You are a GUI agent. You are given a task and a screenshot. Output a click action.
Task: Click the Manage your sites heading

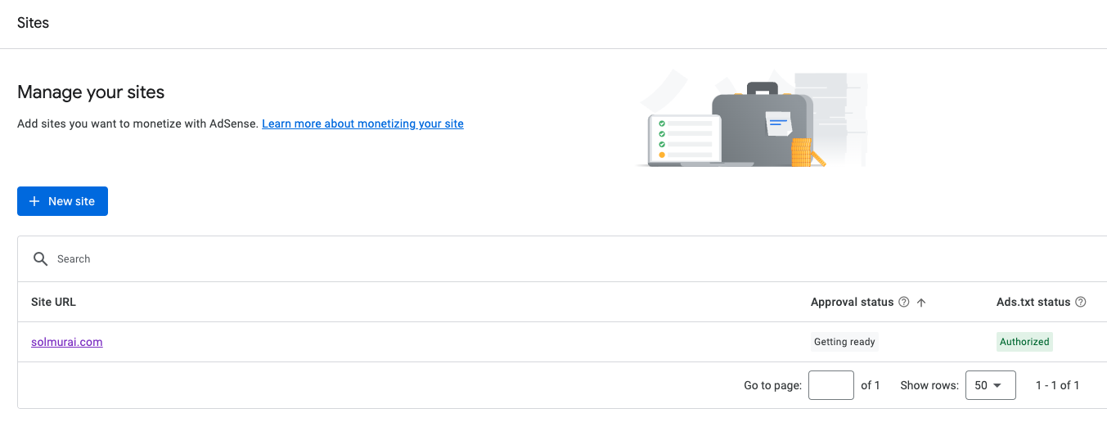[91, 92]
